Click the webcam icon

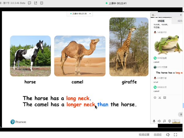[x=170, y=121]
